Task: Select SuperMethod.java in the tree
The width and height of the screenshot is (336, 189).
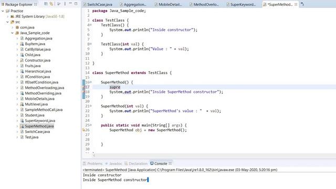Action: (x=39, y=126)
